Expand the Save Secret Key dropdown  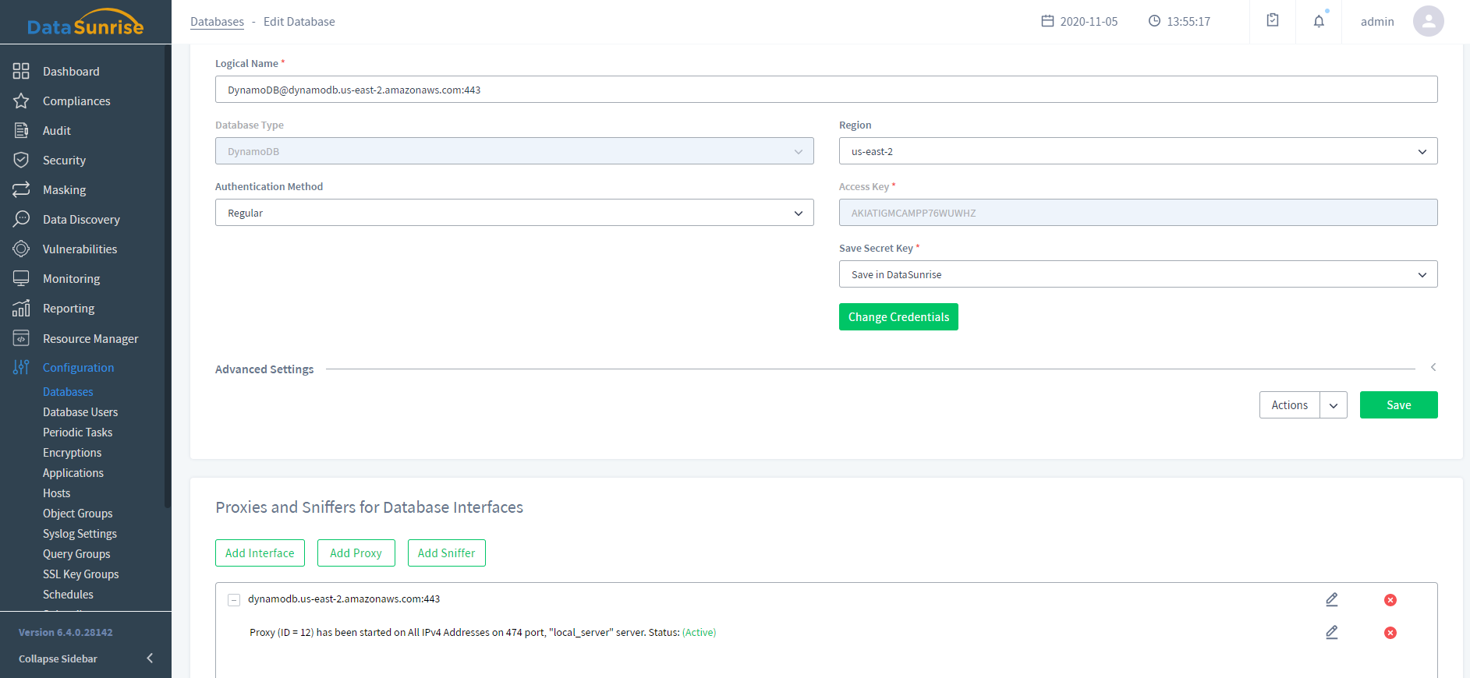1138,274
